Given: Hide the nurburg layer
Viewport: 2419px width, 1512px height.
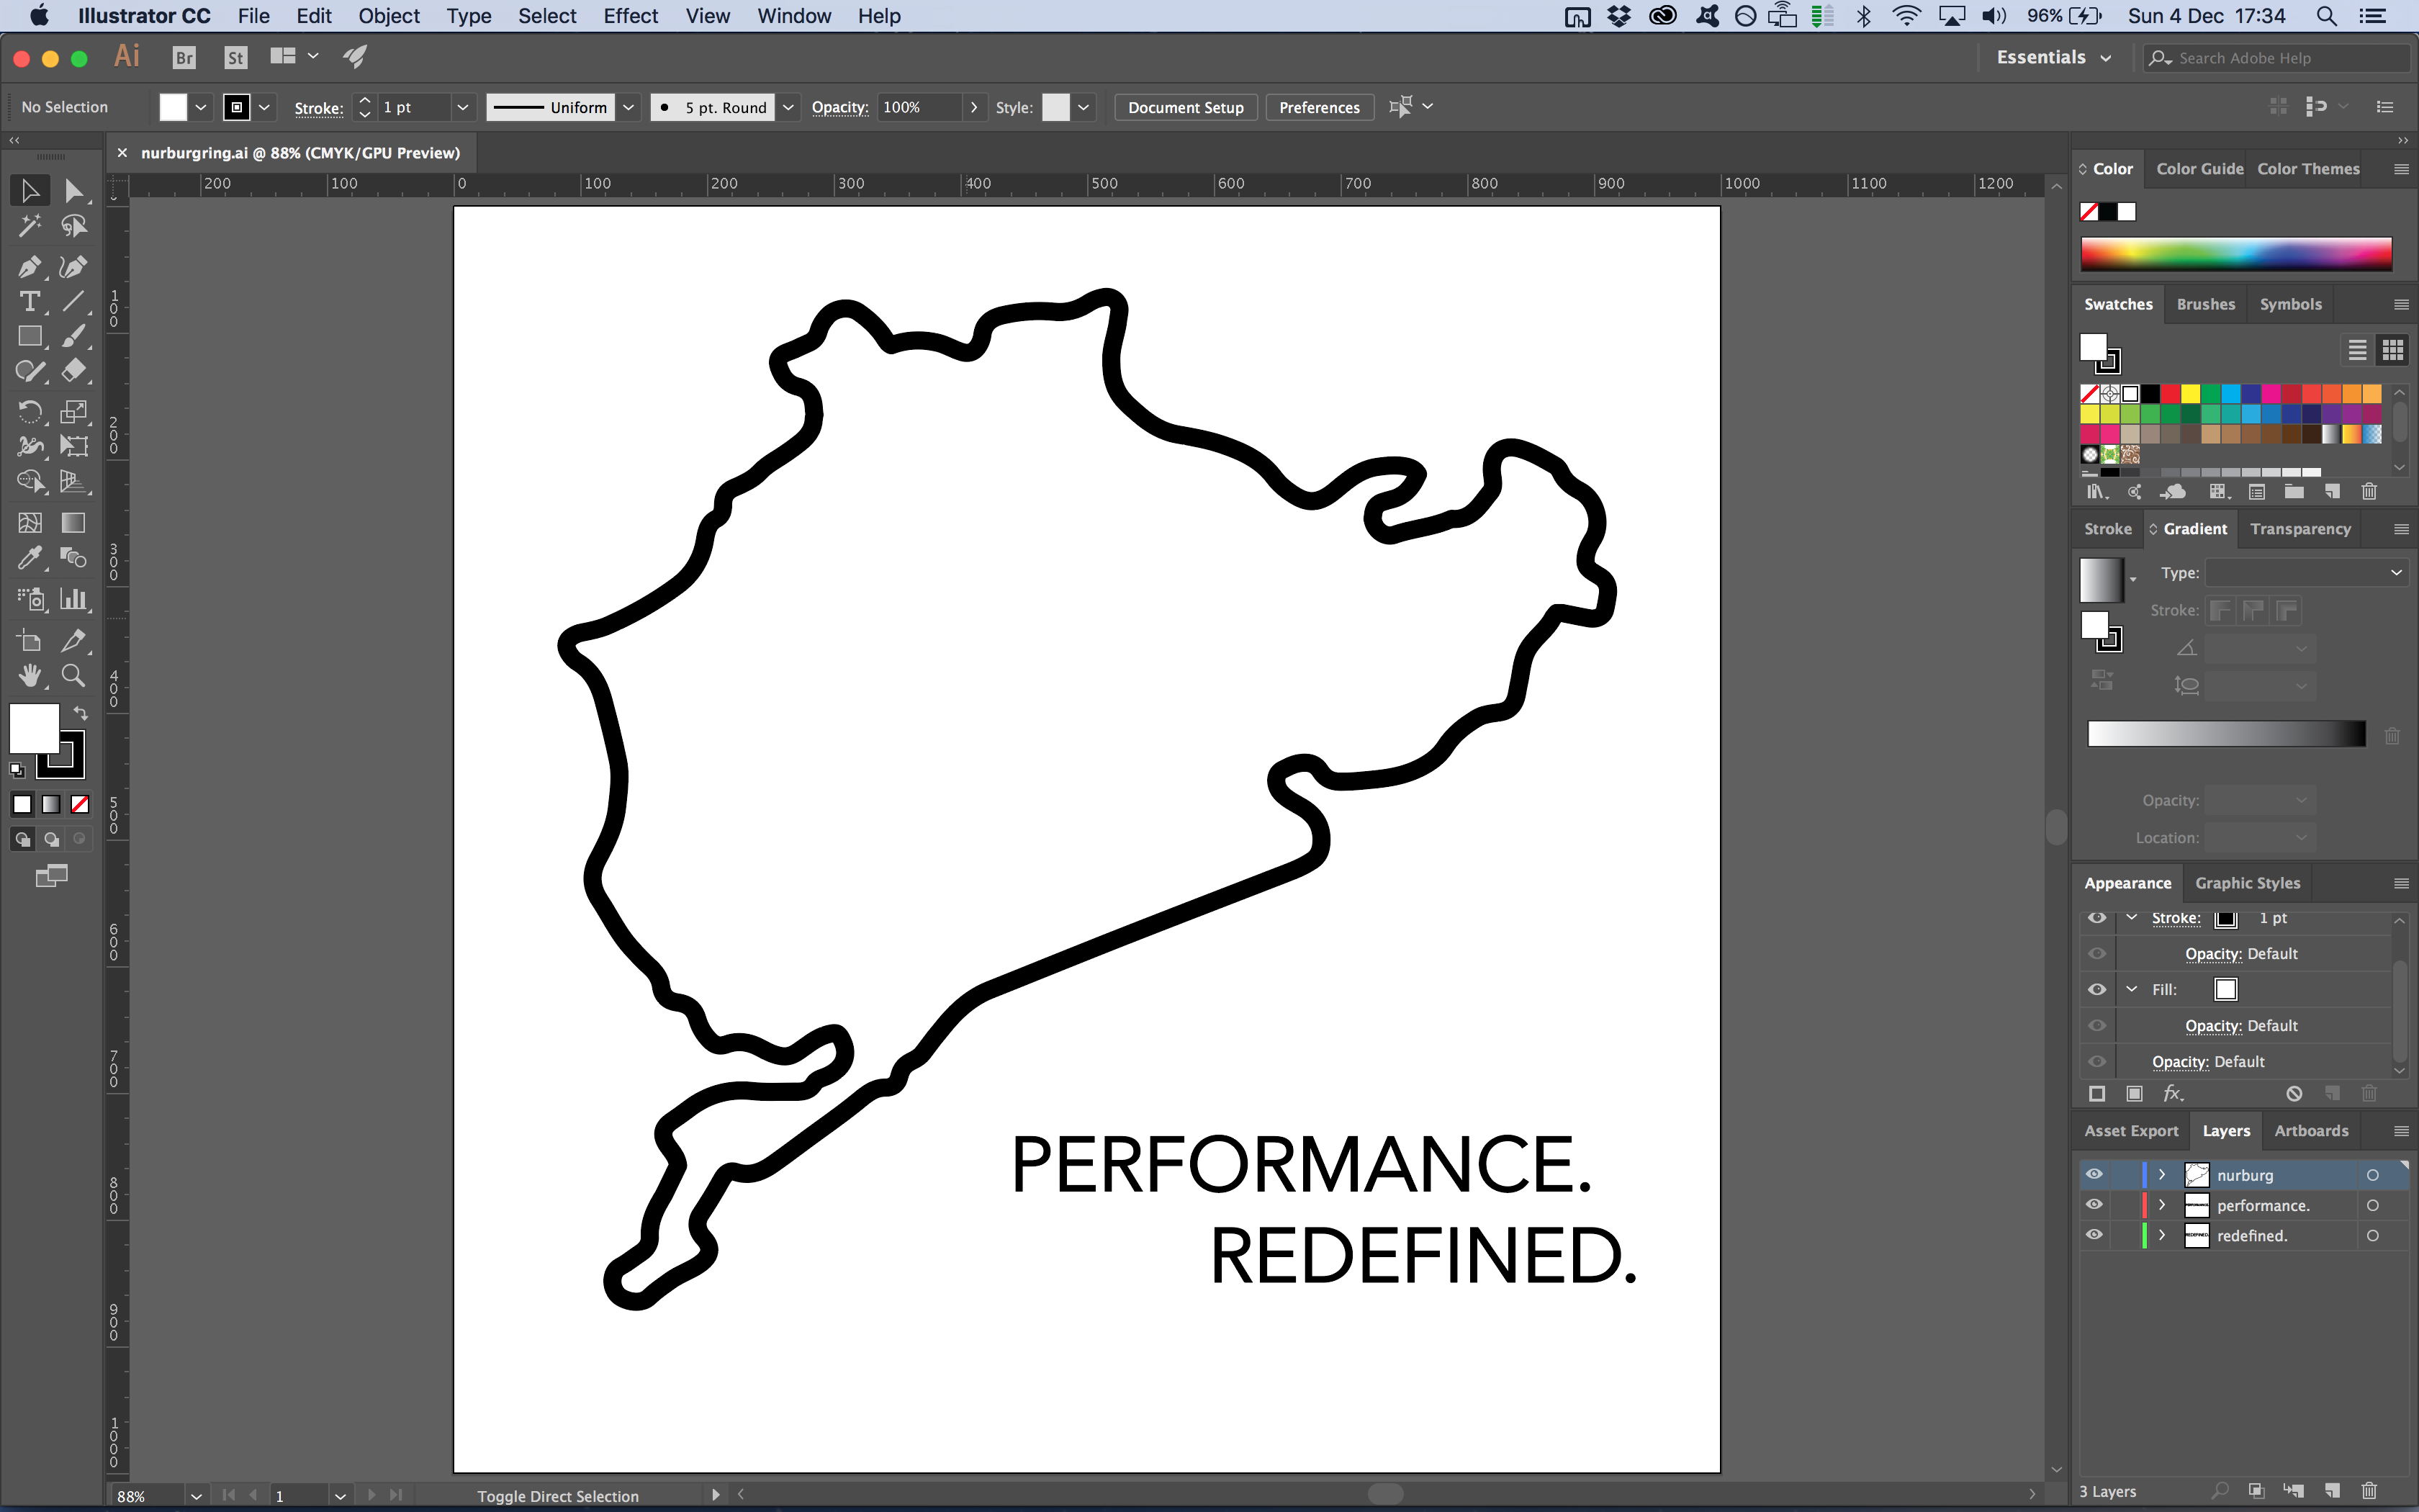Looking at the screenshot, I should coord(2094,1174).
